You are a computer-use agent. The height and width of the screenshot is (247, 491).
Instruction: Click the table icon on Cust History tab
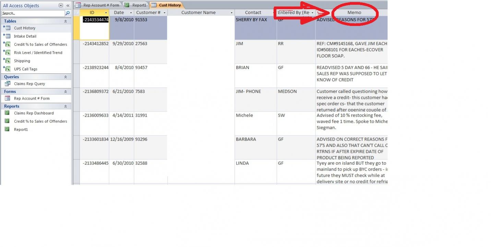coord(154,5)
